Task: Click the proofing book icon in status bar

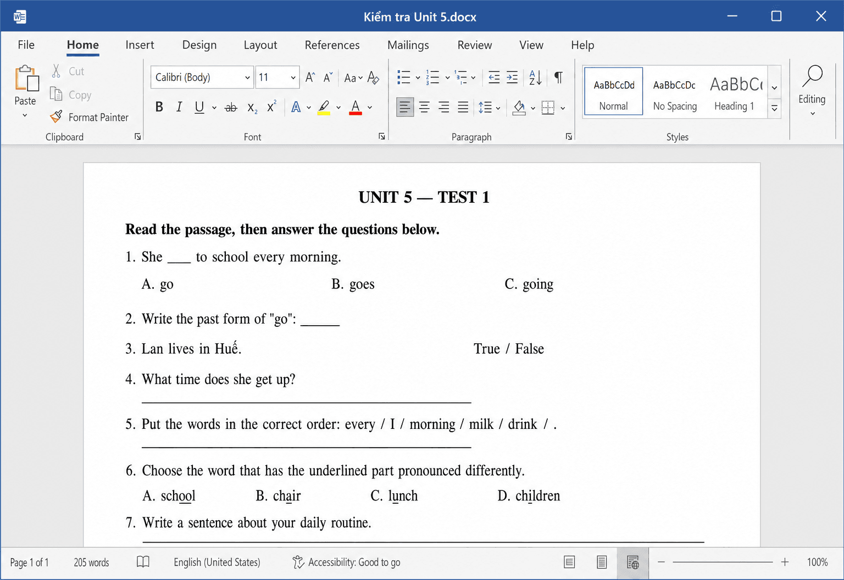Action: tap(143, 562)
